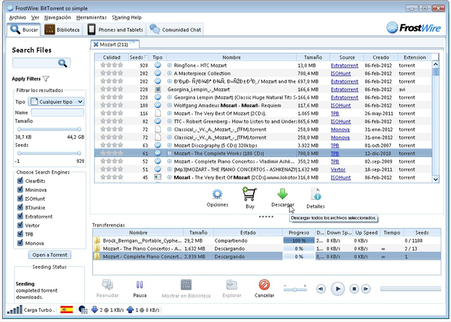The image size is (451, 322).
Task: Click the green Descargar download arrow icon
Action: coord(282,195)
